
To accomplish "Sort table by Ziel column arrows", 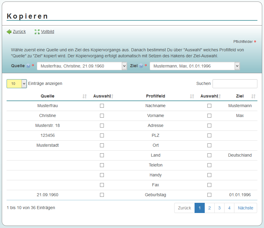I will coord(254,96).
